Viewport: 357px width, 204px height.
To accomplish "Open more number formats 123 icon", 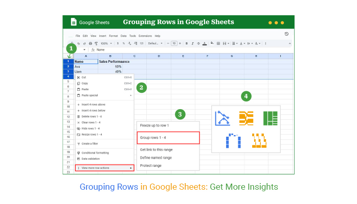I will click(x=142, y=43).
